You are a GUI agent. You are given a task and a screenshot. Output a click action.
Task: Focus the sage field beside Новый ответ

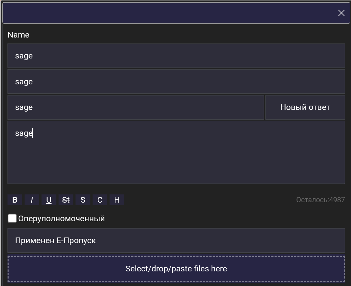(136, 107)
